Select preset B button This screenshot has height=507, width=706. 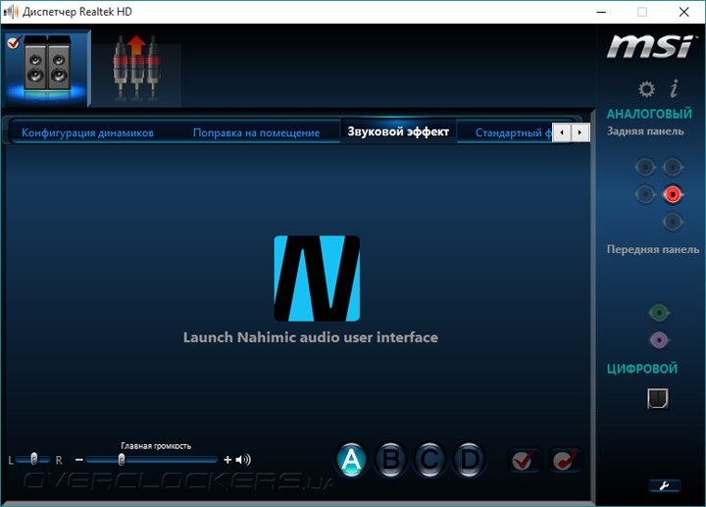[x=390, y=460]
